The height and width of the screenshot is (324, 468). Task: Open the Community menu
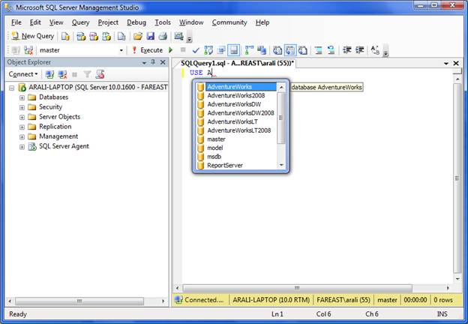[x=229, y=22]
